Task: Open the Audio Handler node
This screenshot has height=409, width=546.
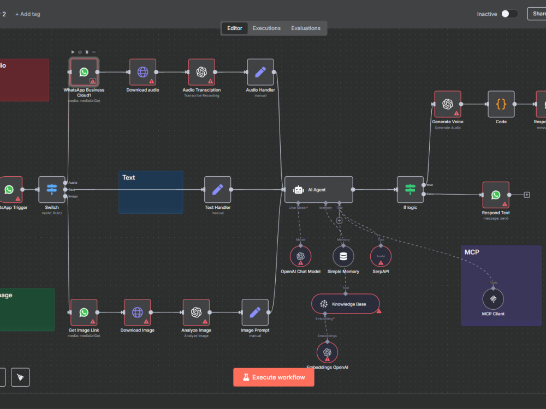Action: [x=260, y=72]
